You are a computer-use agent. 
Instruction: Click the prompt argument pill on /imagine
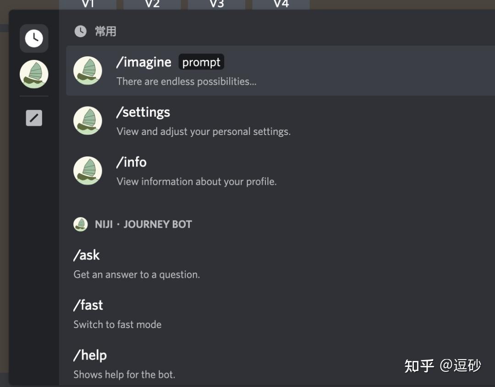pyautogui.click(x=201, y=62)
